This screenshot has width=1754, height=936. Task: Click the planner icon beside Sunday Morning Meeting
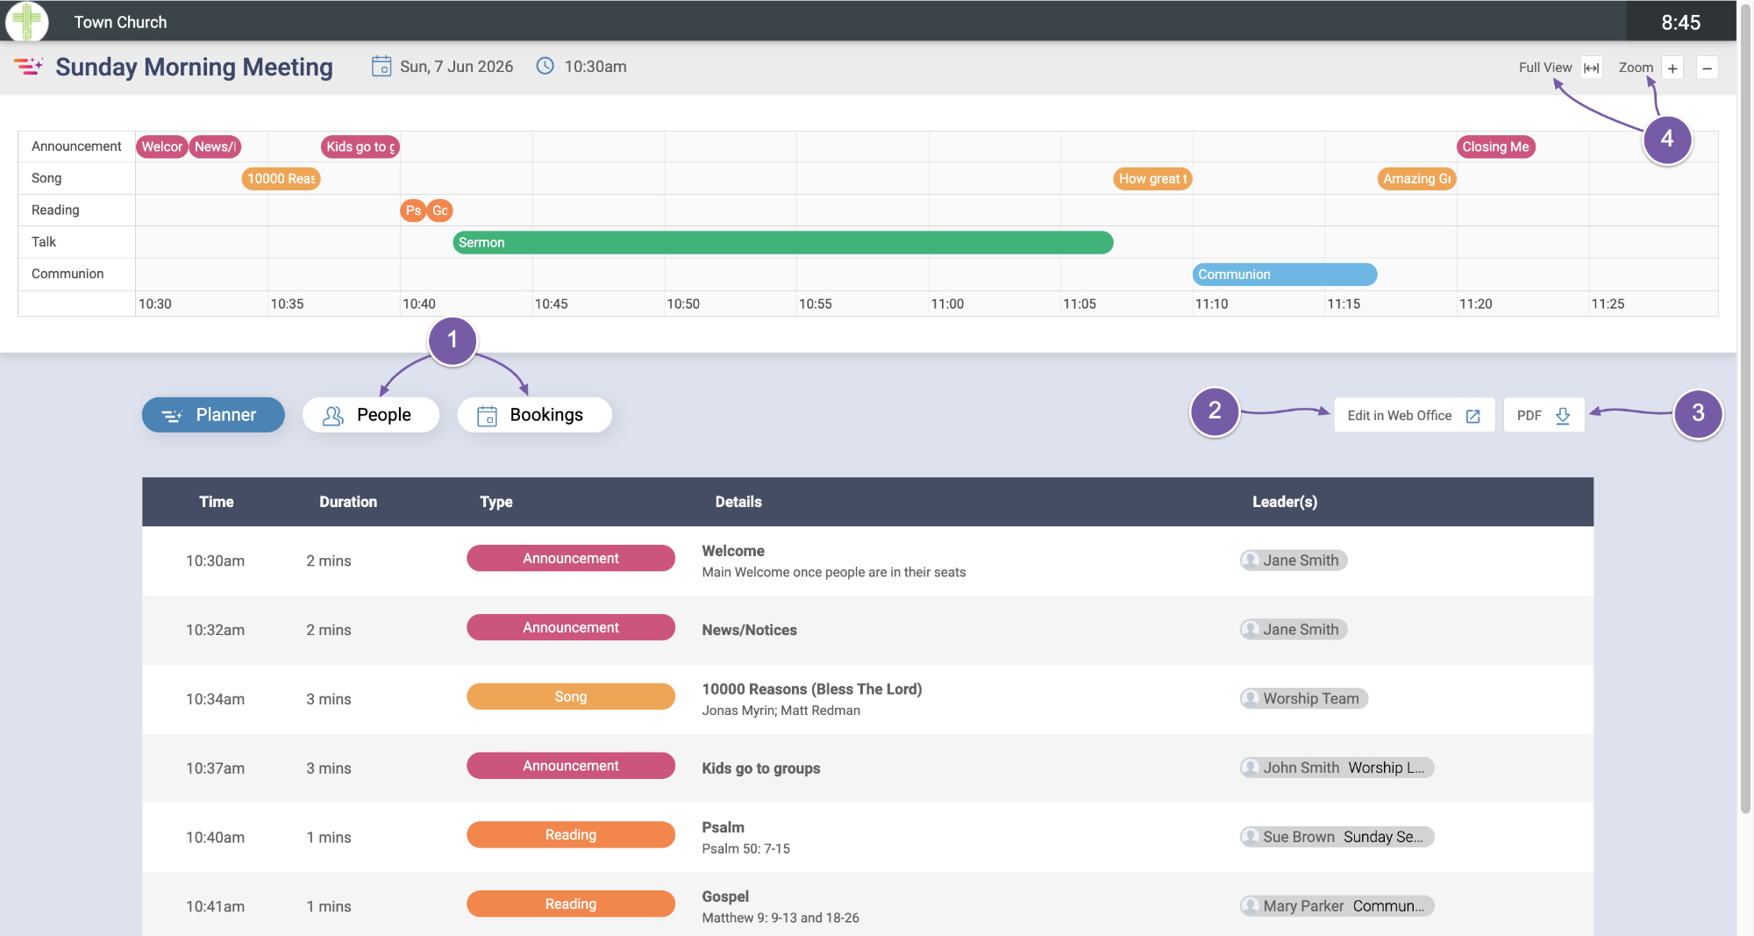[29, 67]
